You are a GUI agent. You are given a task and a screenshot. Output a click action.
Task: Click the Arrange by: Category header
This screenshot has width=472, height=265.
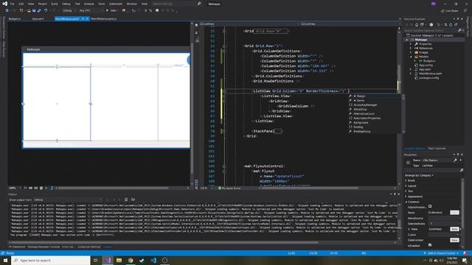[419, 175]
